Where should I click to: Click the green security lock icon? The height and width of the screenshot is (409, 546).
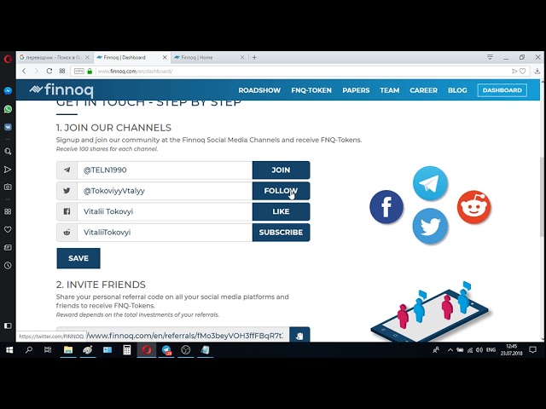(90, 71)
